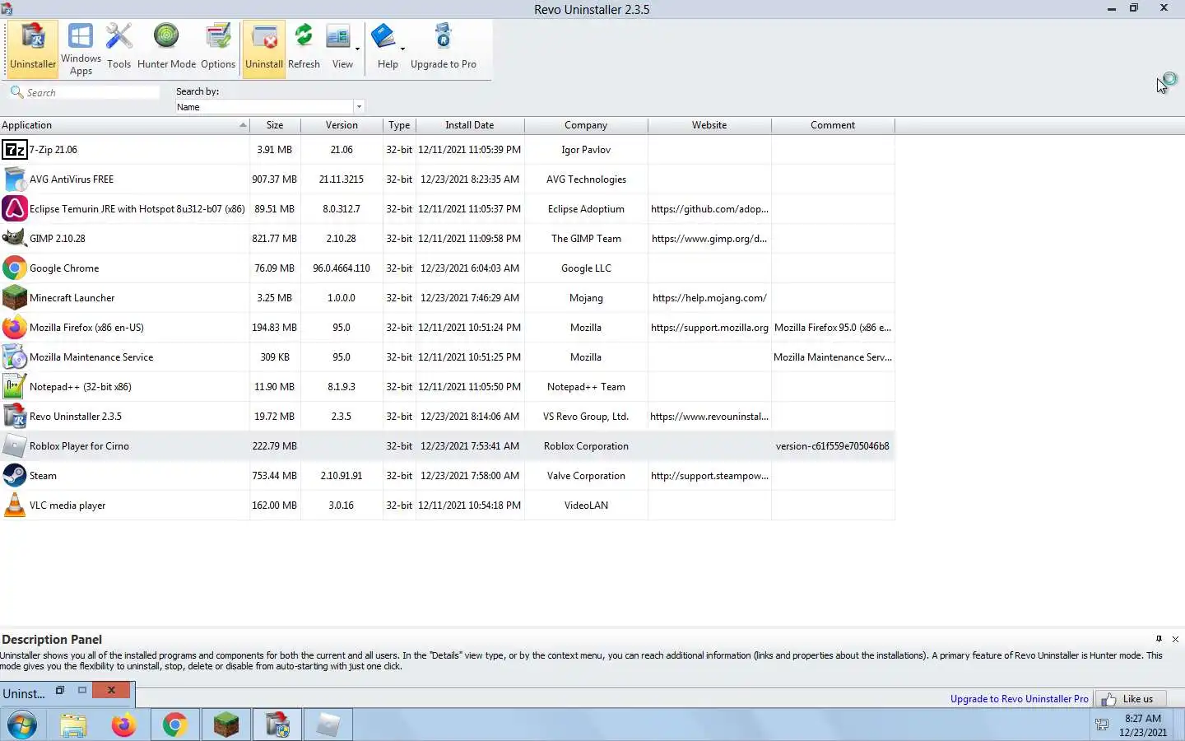The width and height of the screenshot is (1185, 741).
Task: Sort by Install Date column header
Action: click(470, 125)
